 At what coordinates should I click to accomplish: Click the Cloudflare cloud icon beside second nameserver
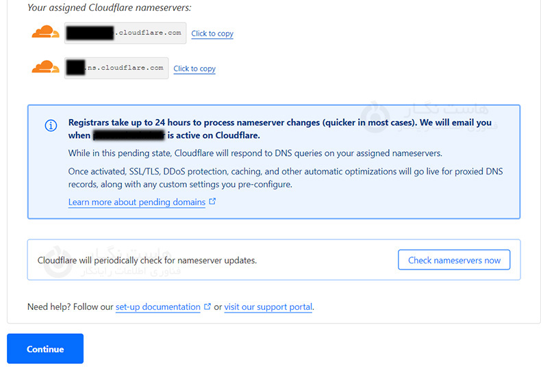[x=45, y=67]
